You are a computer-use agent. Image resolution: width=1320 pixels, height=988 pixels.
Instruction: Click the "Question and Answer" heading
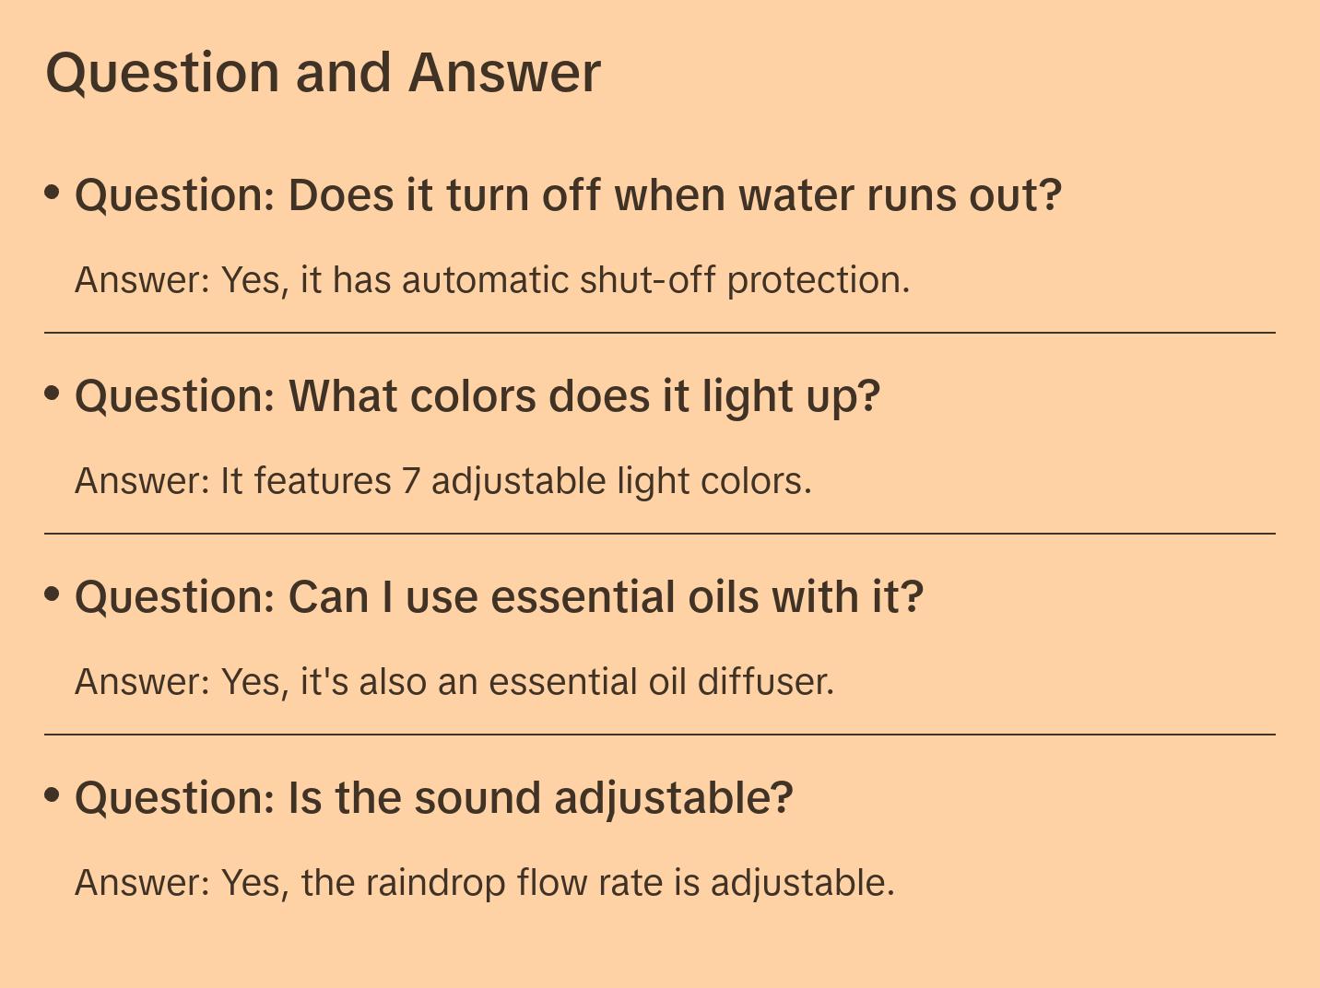pyautogui.click(x=323, y=72)
